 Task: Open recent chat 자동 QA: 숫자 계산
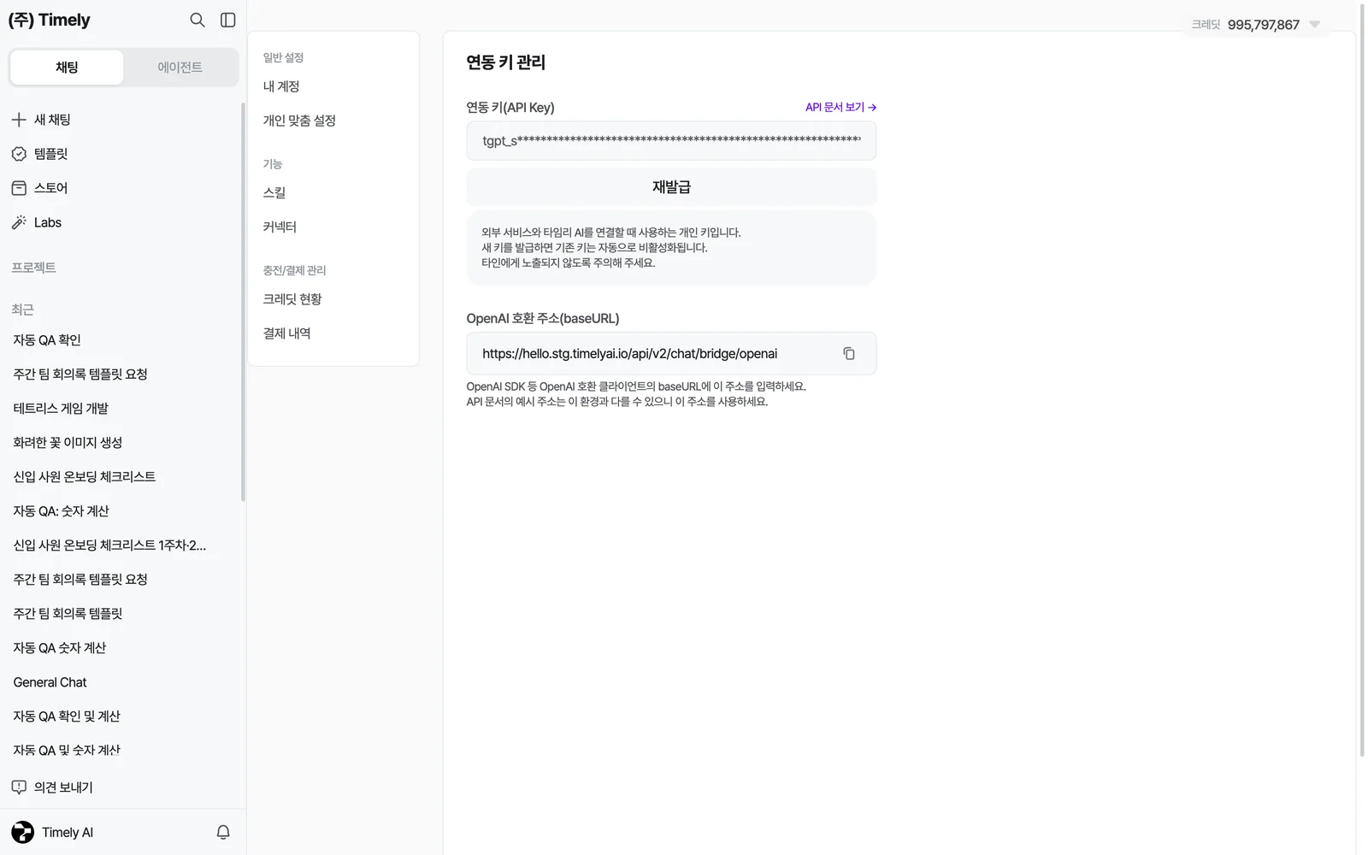pyautogui.click(x=61, y=511)
